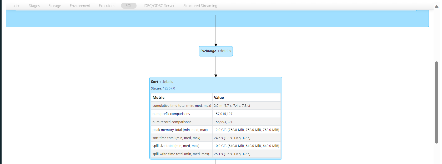Go to the Storage tab

tap(55, 6)
